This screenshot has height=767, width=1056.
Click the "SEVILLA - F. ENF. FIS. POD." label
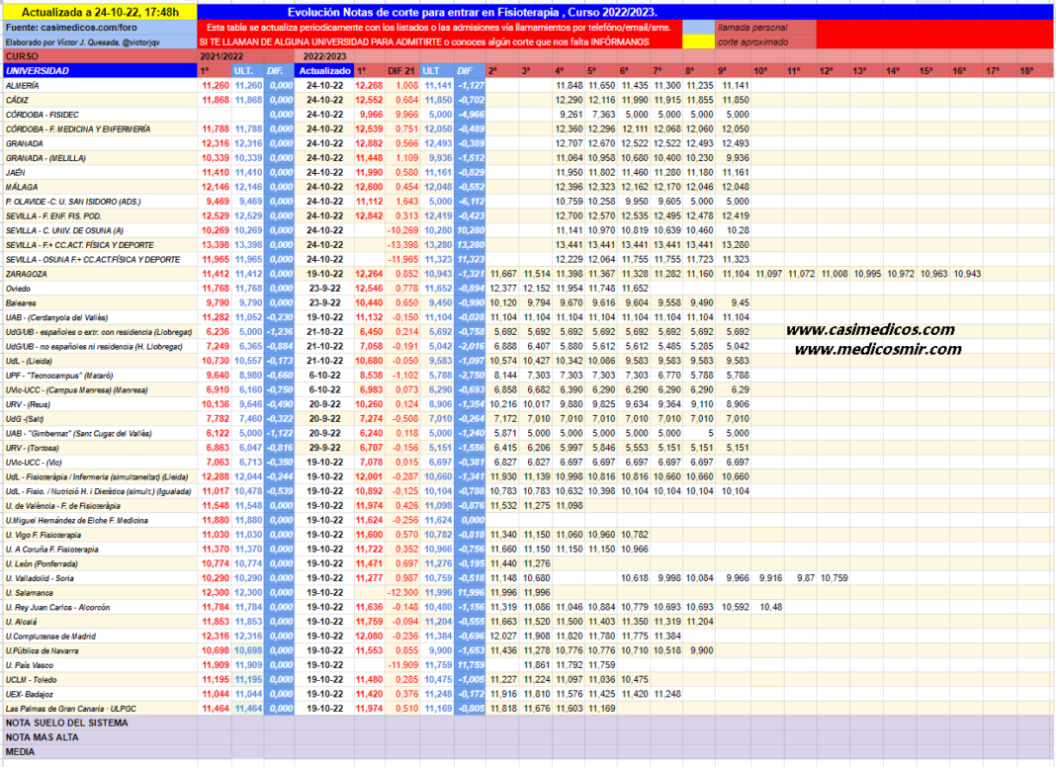pos(53,216)
